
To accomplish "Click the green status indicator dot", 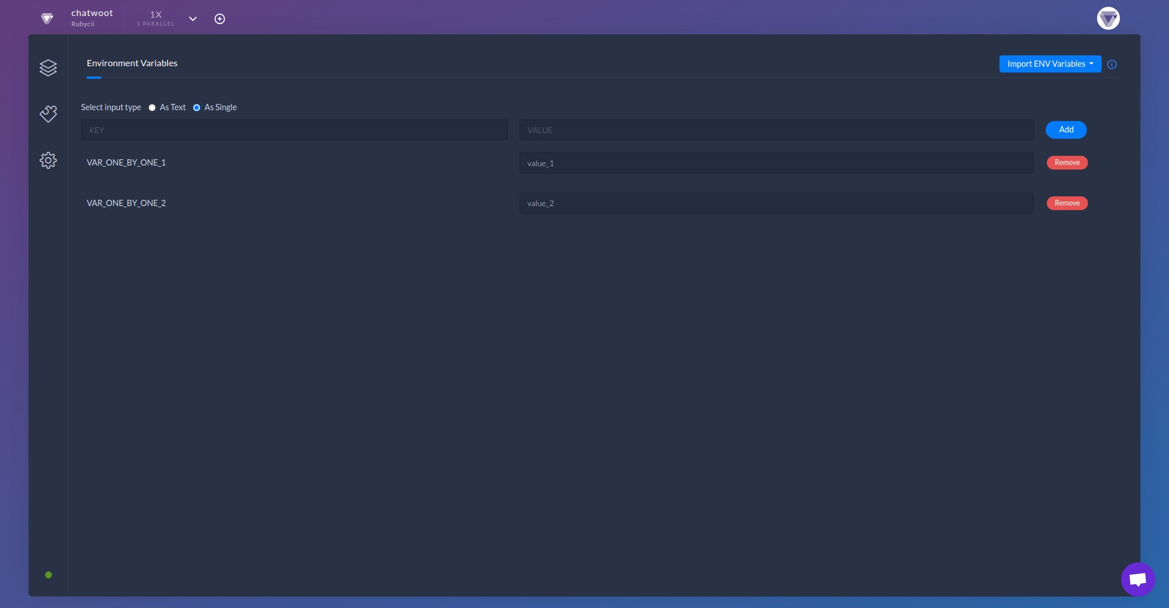I will click(x=49, y=575).
